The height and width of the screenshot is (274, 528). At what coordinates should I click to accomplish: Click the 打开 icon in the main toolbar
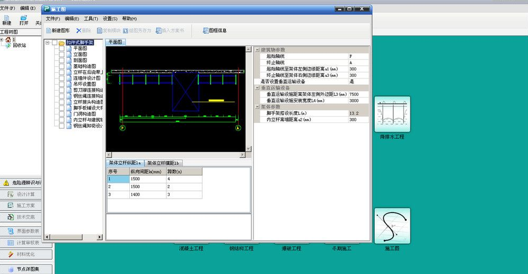(24, 17)
